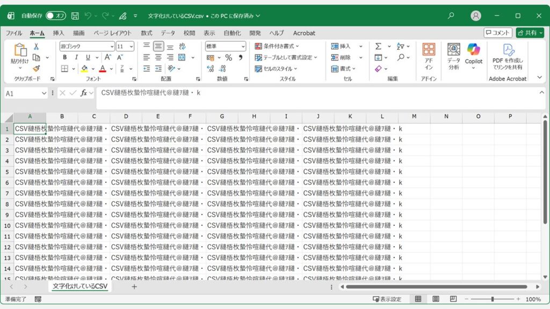Apply the font color tool
This screenshot has height=309, width=550.
tap(102, 69)
